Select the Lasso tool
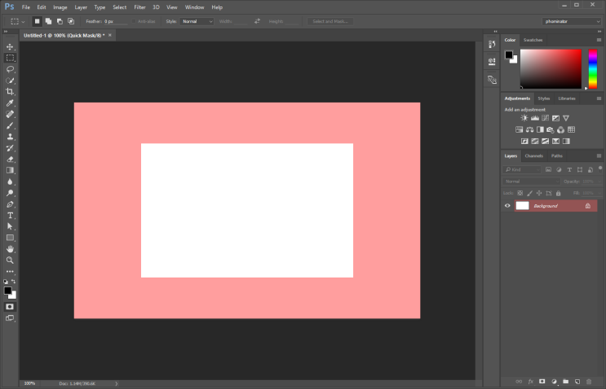 click(10, 69)
